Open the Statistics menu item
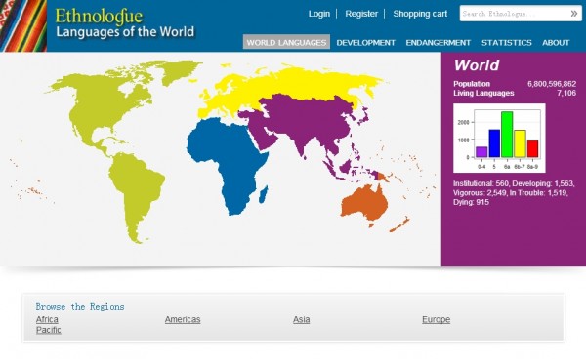586x359 pixels. coord(506,43)
